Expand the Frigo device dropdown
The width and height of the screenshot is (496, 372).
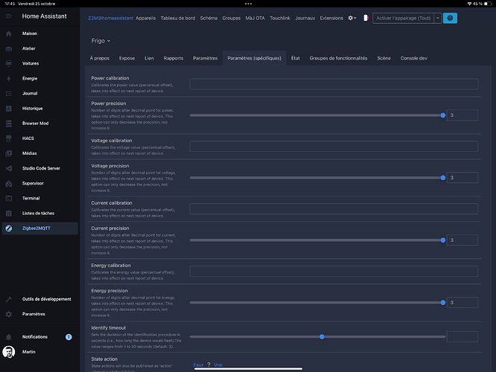(x=101, y=41)
